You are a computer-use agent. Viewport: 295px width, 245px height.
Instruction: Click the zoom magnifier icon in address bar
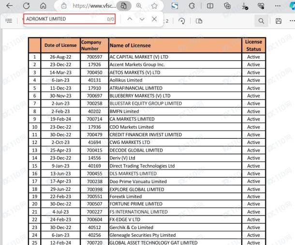[139, 6]
